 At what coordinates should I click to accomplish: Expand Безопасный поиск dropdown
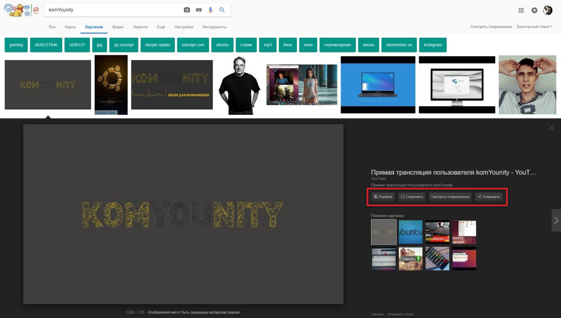coord(535,27)
